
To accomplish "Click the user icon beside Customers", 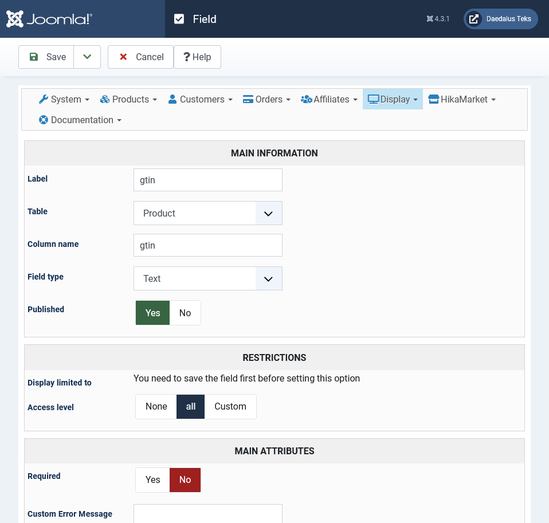I will (x=172, y=99).
